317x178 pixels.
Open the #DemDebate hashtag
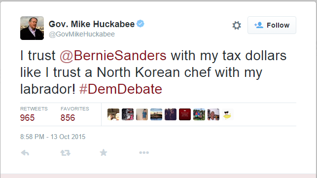pos(121,89)
